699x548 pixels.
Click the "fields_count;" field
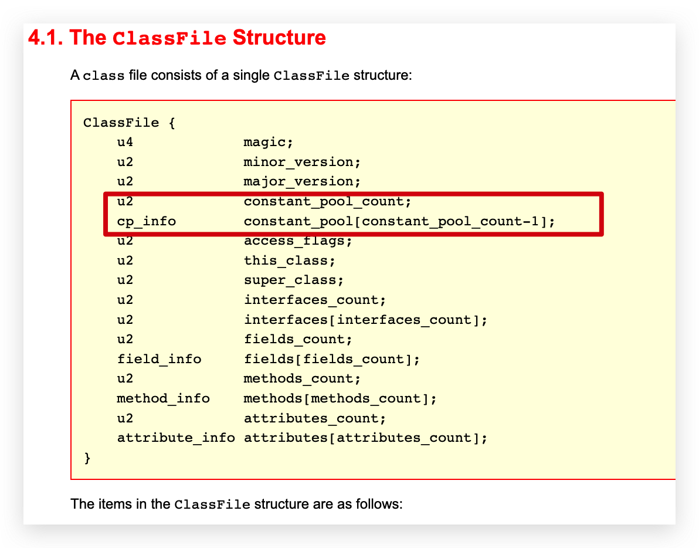pos(298,339)
